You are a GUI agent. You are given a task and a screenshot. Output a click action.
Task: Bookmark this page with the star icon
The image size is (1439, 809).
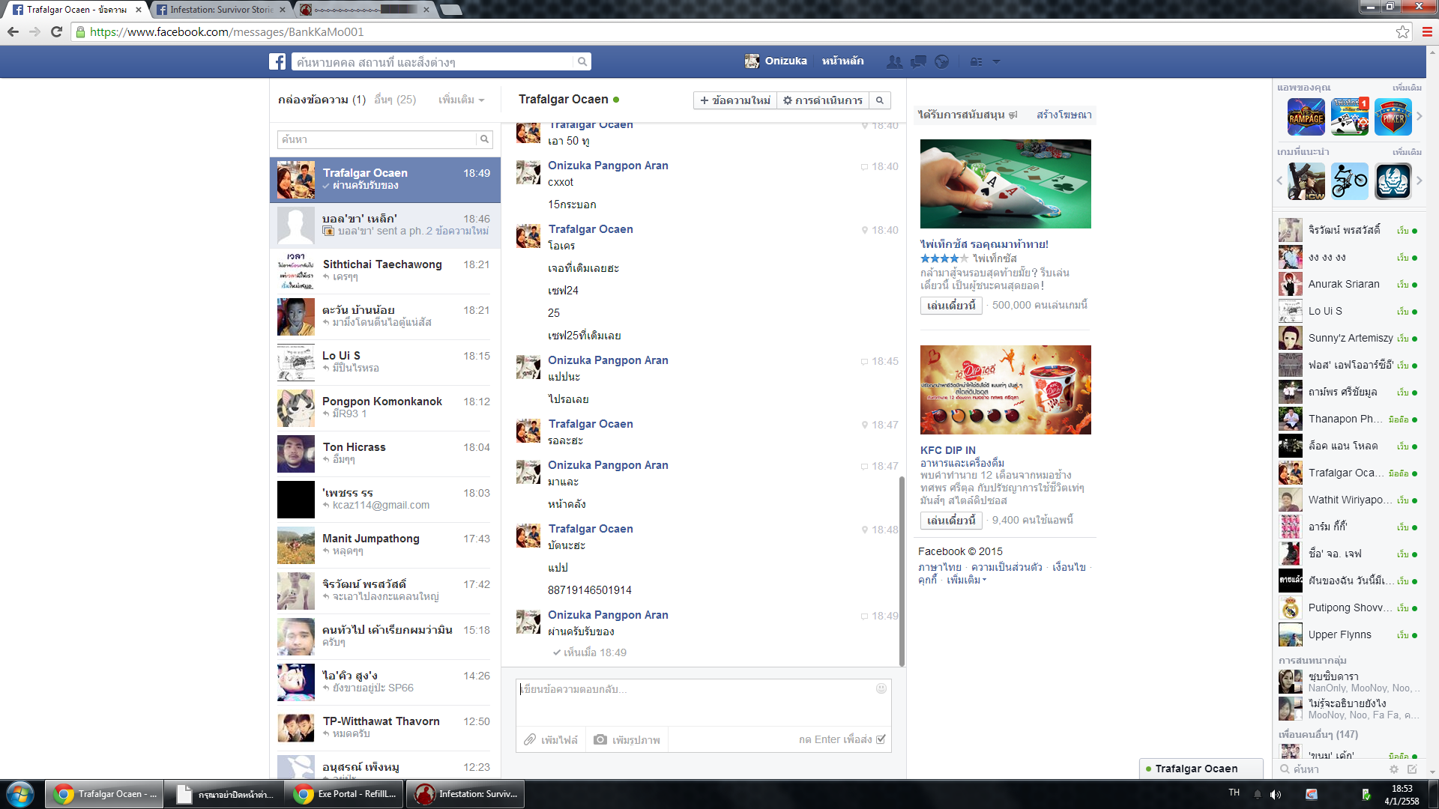(x=1402, y=31)
